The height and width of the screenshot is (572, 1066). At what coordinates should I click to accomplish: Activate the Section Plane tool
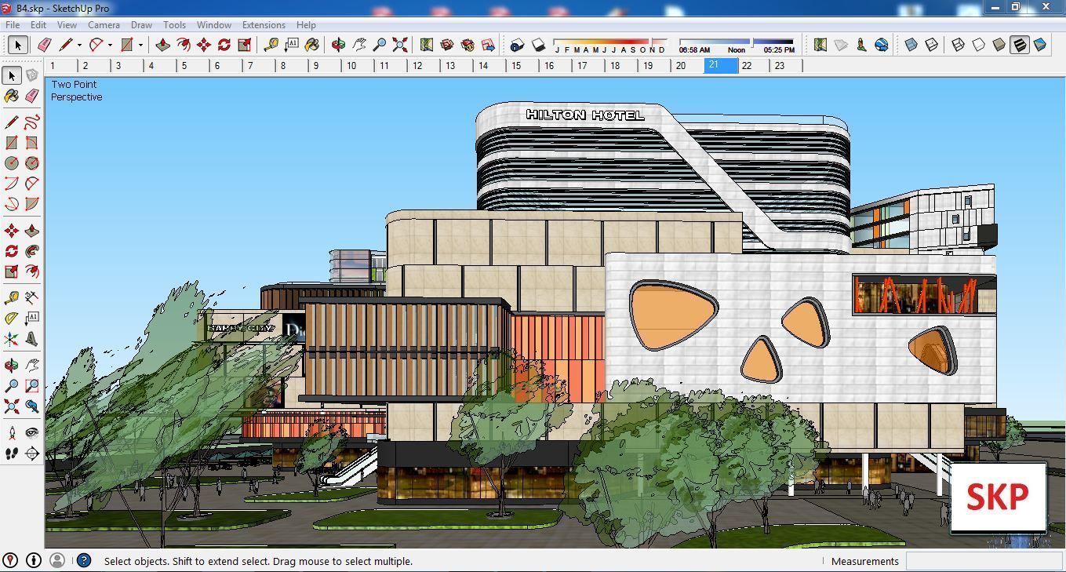click(31, 454)
